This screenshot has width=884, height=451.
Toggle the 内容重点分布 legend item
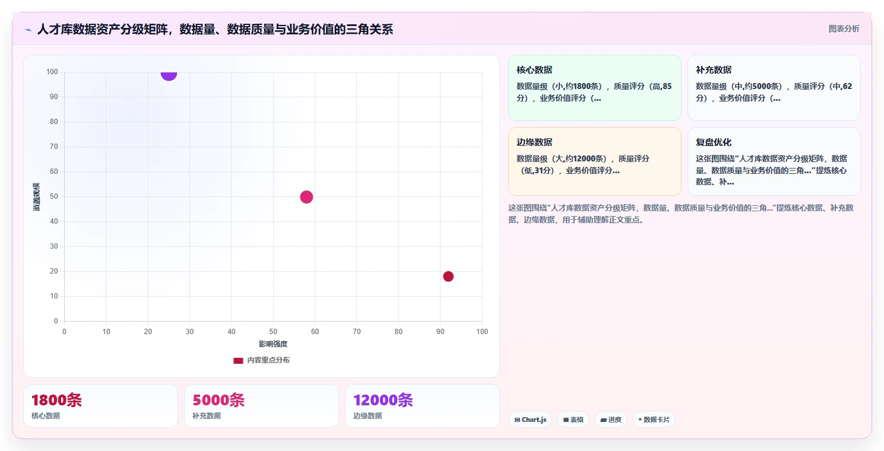point(262,360)
